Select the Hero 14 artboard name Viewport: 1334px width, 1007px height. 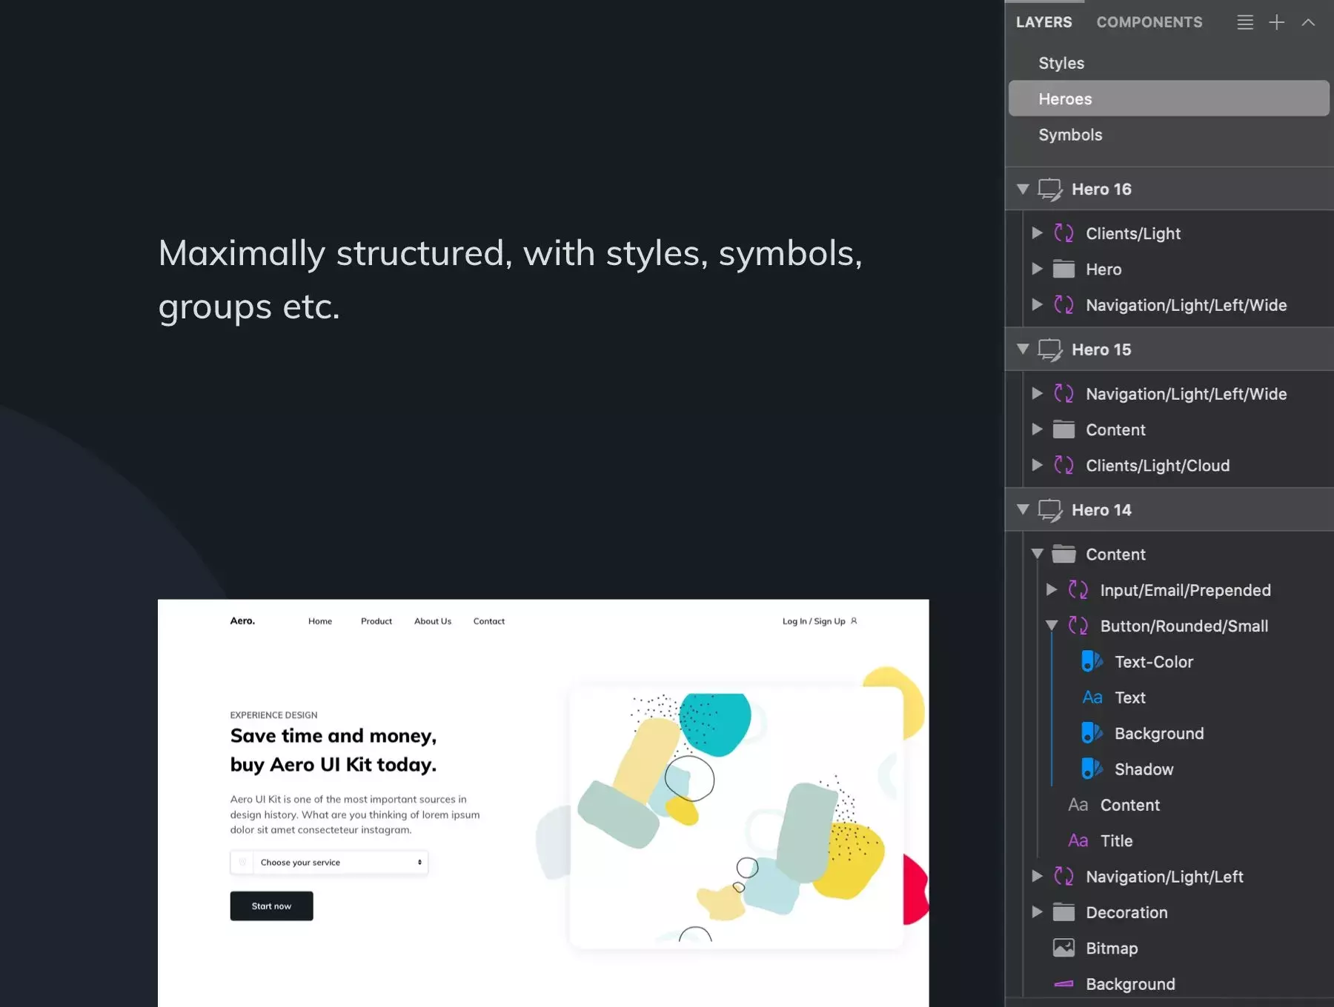tap(1101, 510)
